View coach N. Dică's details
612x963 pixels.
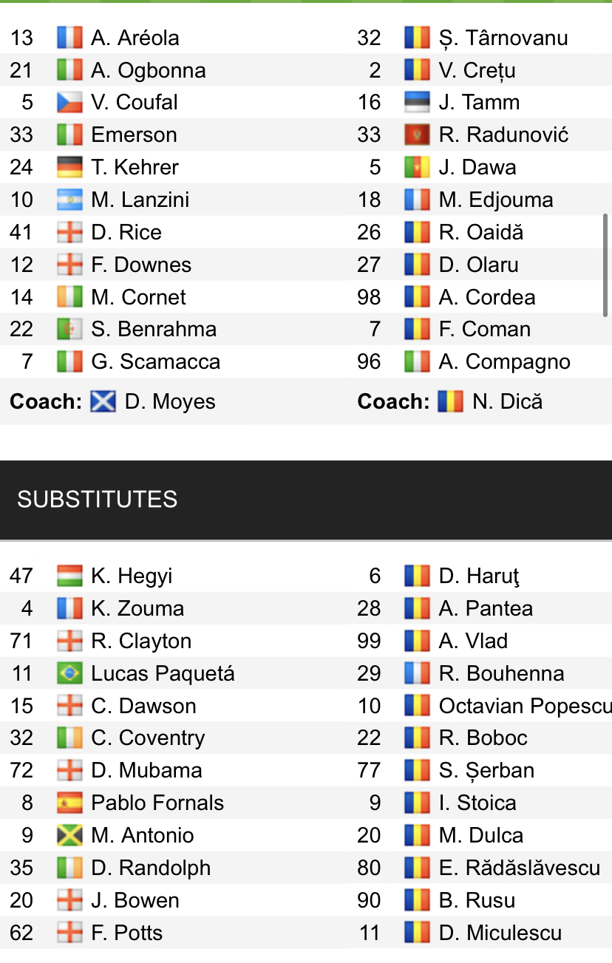point(507,402)
